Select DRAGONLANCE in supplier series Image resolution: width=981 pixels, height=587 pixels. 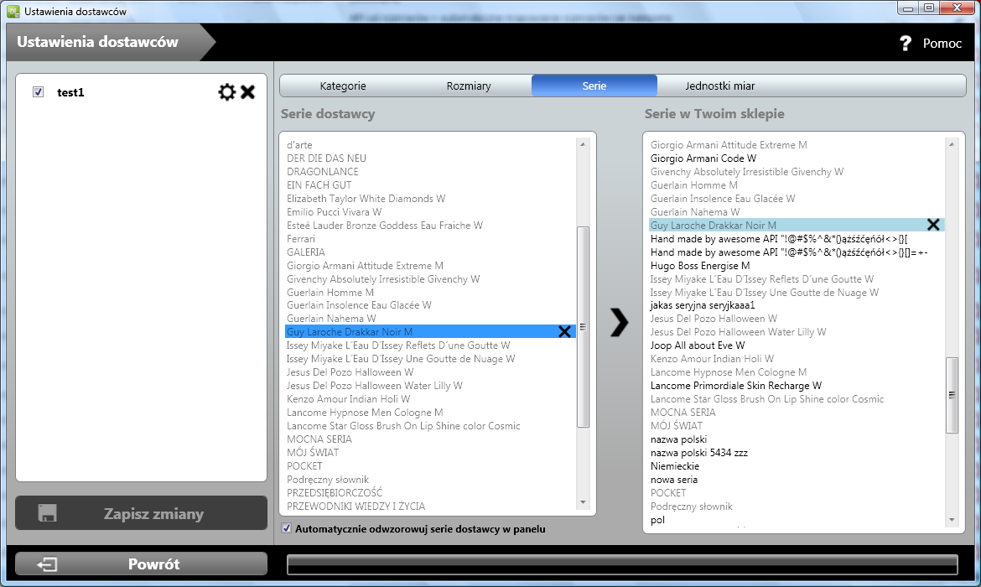click(x=430, y=171)
